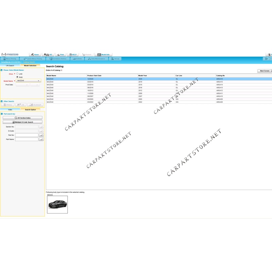
Task: Select the LHD drive radio button
Action: coord(17,74)
